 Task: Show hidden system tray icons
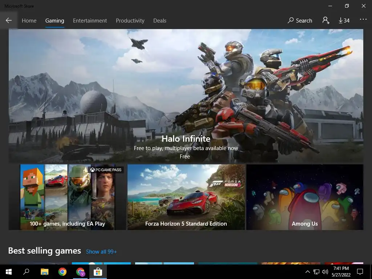(307, 272)
